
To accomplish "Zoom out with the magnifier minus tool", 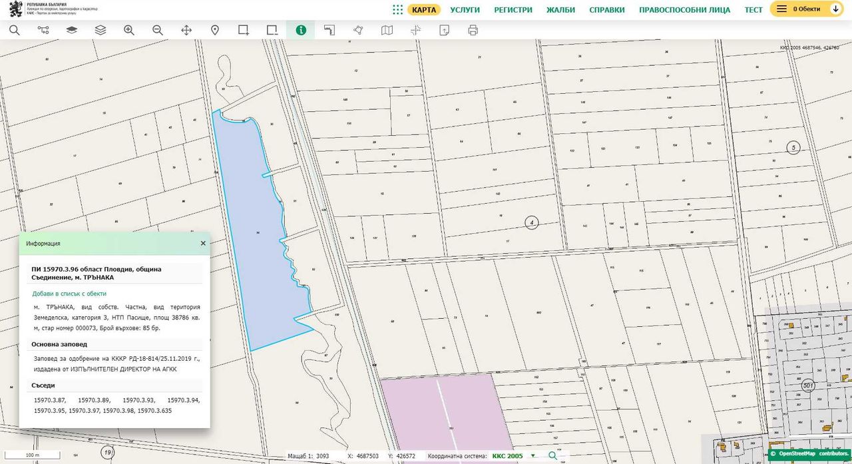I will click(x=158, y=30).
